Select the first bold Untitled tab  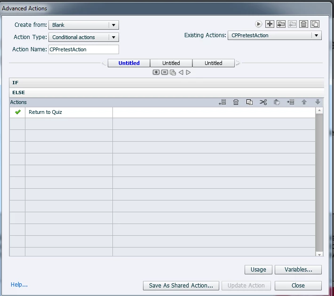click(129, 63)
